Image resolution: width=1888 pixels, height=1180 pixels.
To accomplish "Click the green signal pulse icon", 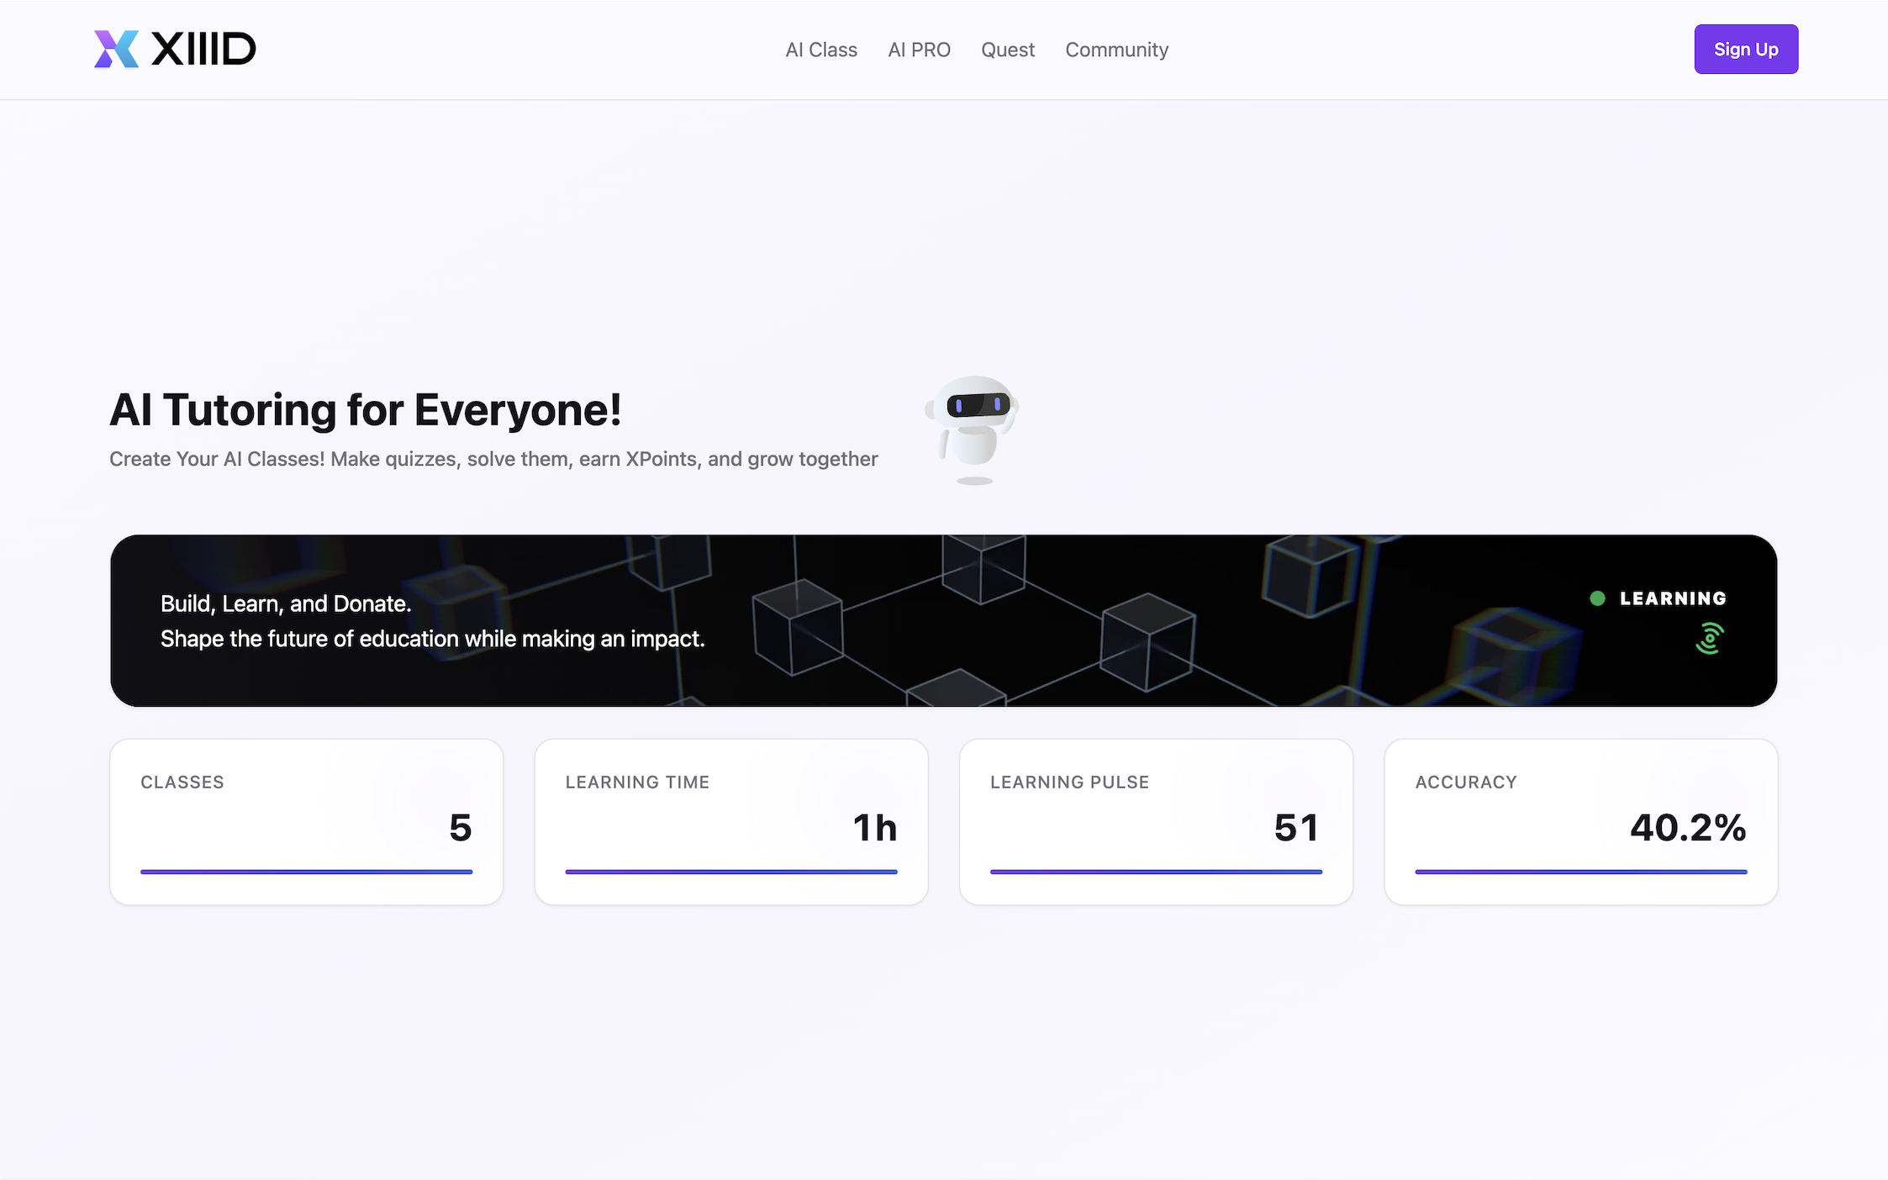I will tap(1710, 638).
